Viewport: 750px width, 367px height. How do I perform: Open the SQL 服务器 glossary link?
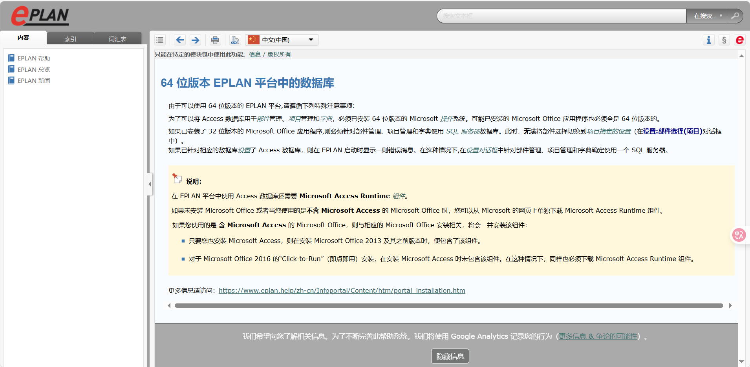point(463,131)
